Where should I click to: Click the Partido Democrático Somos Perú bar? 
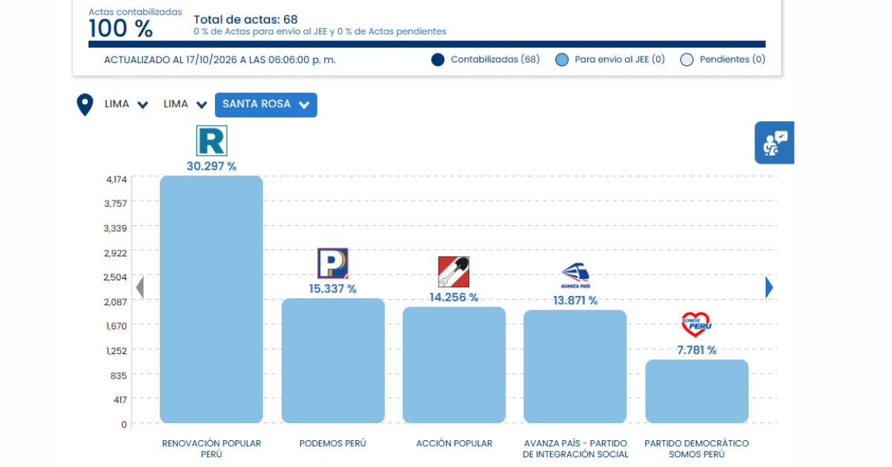click(696, 392)
